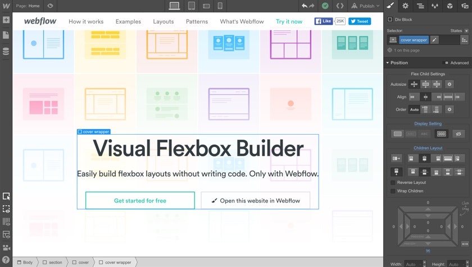Toggle show element edges
472x267 pixels.
point(6,209)
